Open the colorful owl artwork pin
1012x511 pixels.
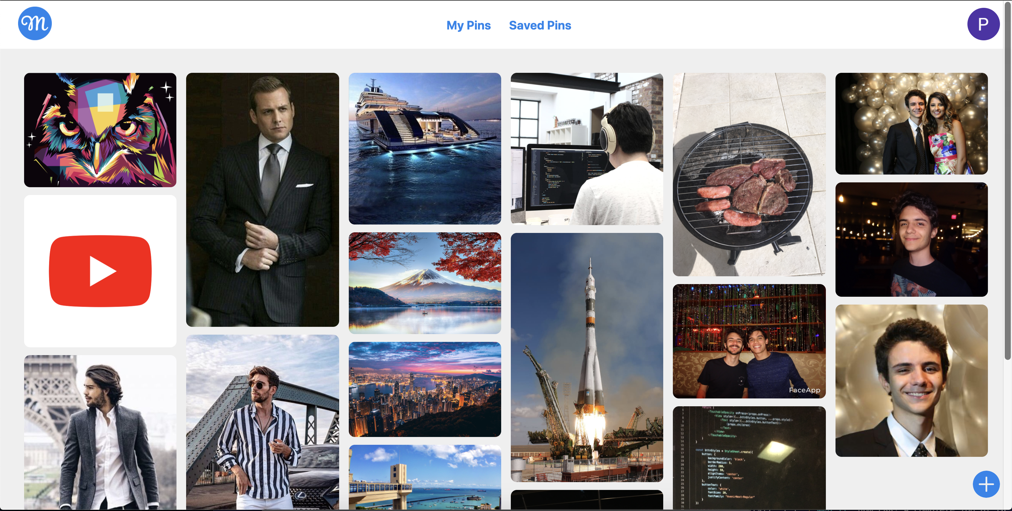click(x=100, y=130)
